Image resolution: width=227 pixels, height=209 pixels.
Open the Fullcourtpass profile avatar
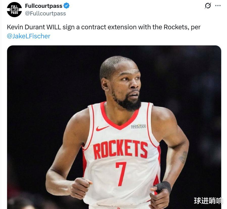point(14,10)
